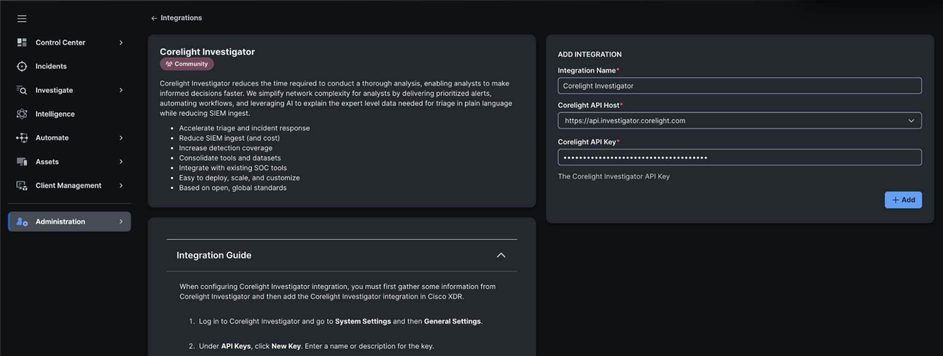The width and height of the screenshot is (943, 356).
Task: Open the Intelligence menu item
Action: (55, 114)
